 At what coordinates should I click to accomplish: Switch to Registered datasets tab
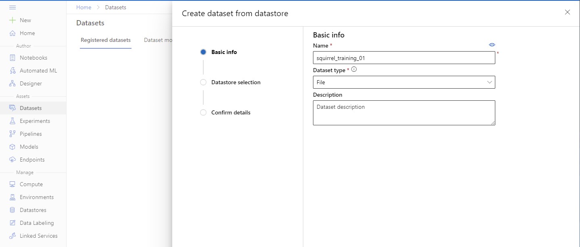click(106, 40)
